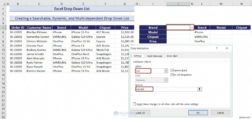Image resolution: width=252 pixels, height=119 pixels.
Task: Click cell ID-22010
Action: pyautogui.click(x=18, y=71)
